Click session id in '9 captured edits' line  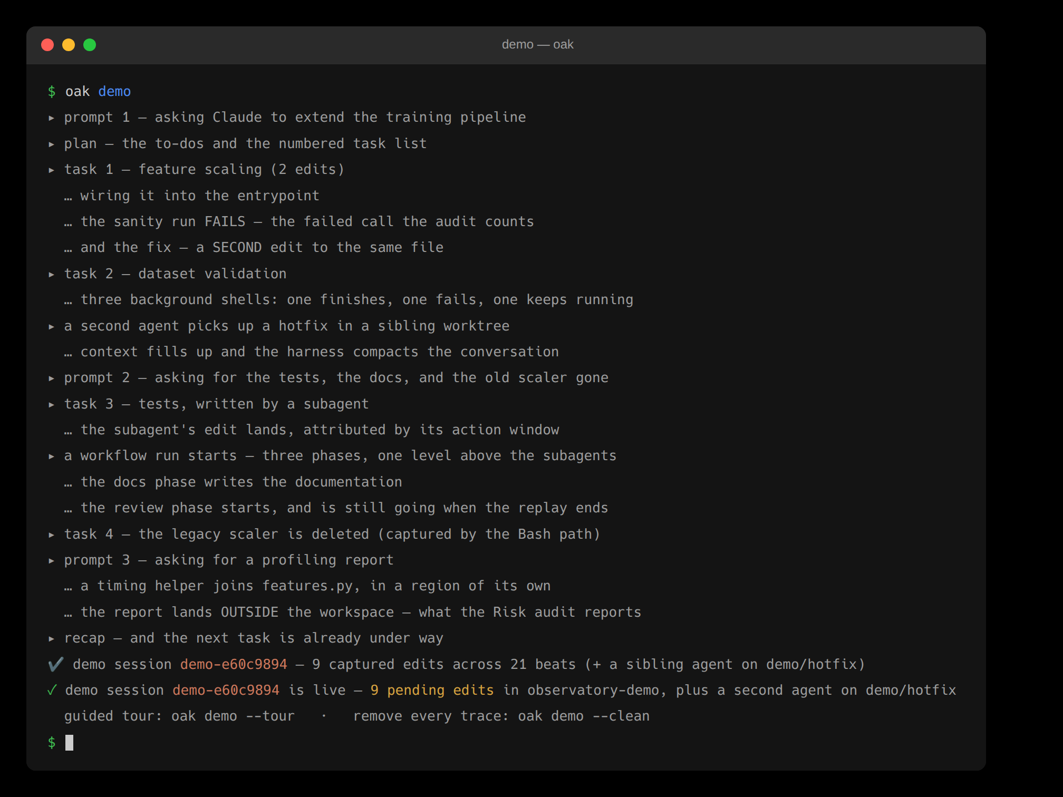(234, 664)
